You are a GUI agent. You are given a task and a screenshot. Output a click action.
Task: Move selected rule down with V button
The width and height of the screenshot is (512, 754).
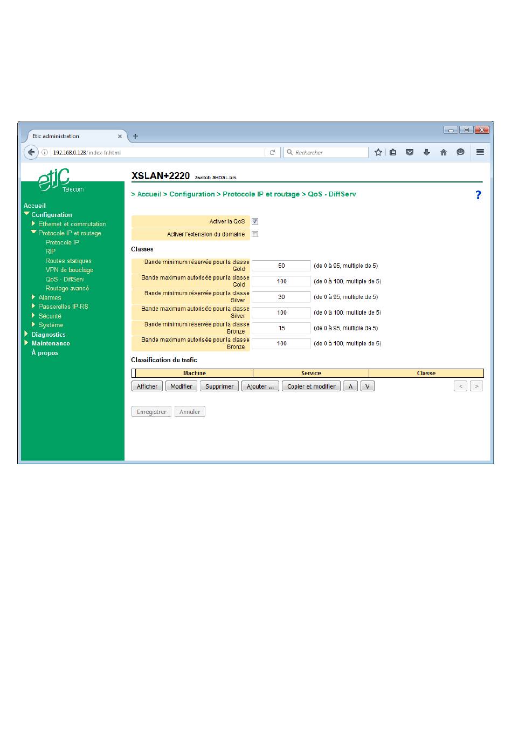click(367, 386)
